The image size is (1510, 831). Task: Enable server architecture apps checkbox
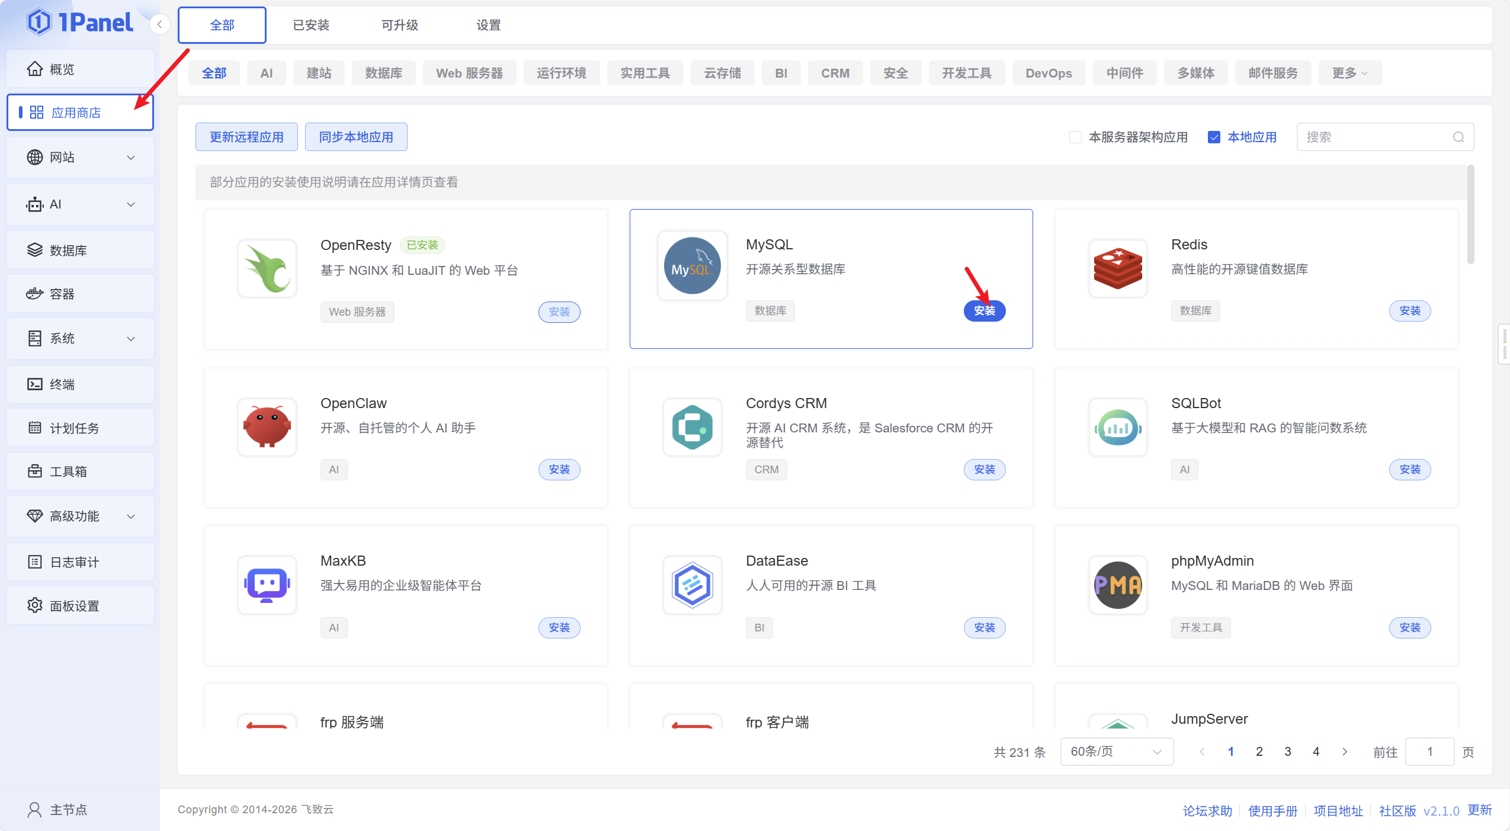point(1075,137)
